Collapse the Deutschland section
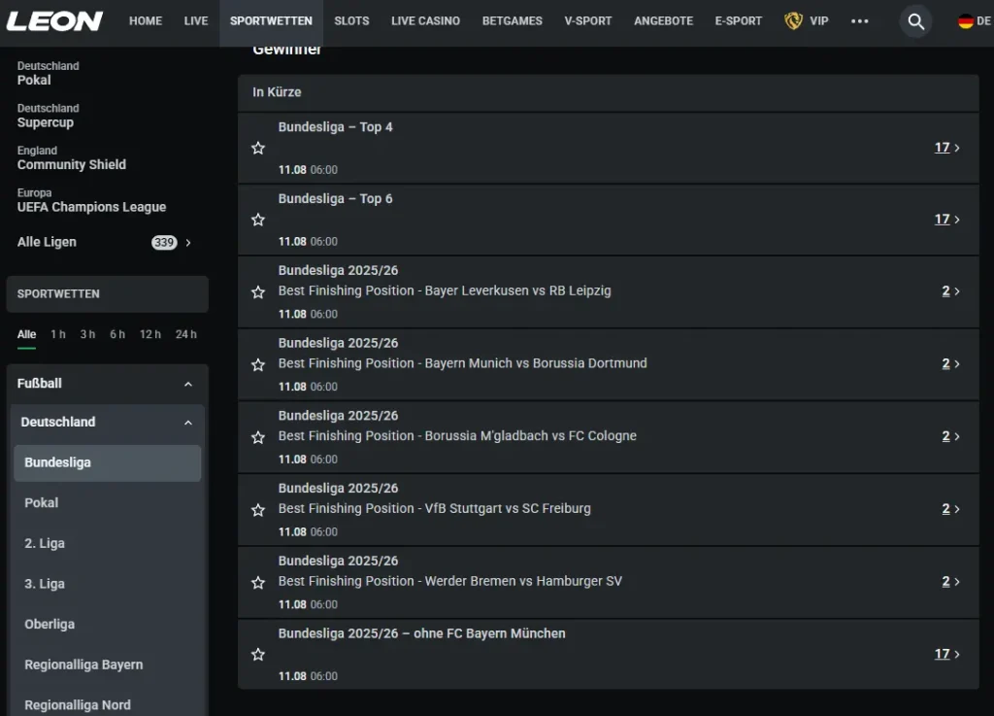This screenshot has width=994, height=716. [188, 423]
